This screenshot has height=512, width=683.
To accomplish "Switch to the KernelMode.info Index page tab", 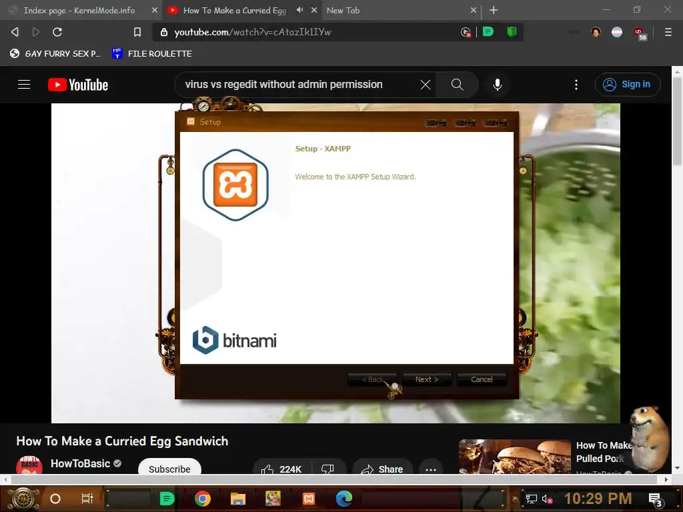I will [79, 10].
